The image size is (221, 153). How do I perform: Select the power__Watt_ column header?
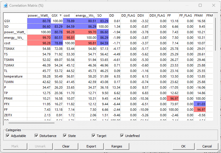(39, 15)
